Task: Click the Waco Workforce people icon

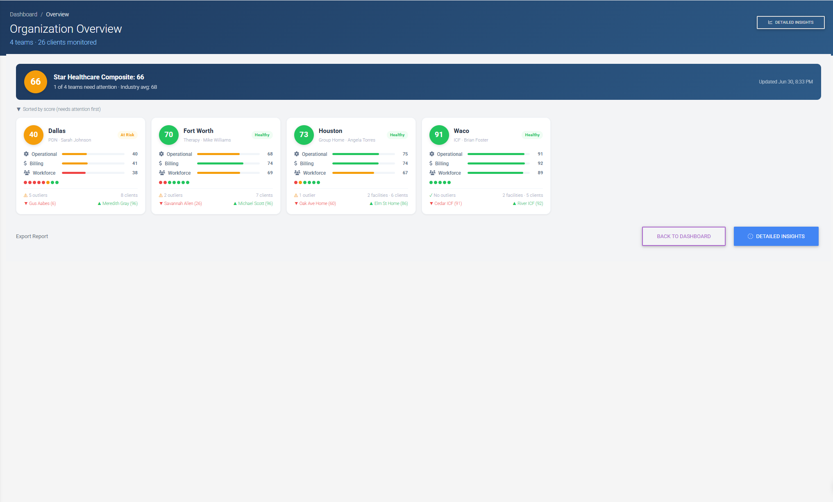Action: coord(432,173)
